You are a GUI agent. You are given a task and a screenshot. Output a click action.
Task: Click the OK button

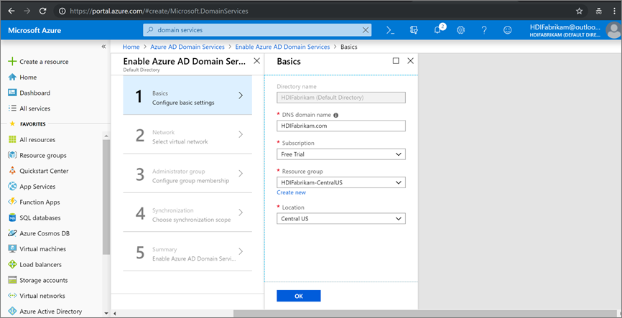pos(298,296)
